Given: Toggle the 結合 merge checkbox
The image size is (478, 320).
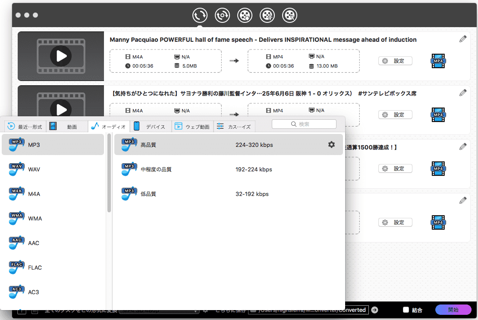Looking at the screenshot, I should pos(406,310).
